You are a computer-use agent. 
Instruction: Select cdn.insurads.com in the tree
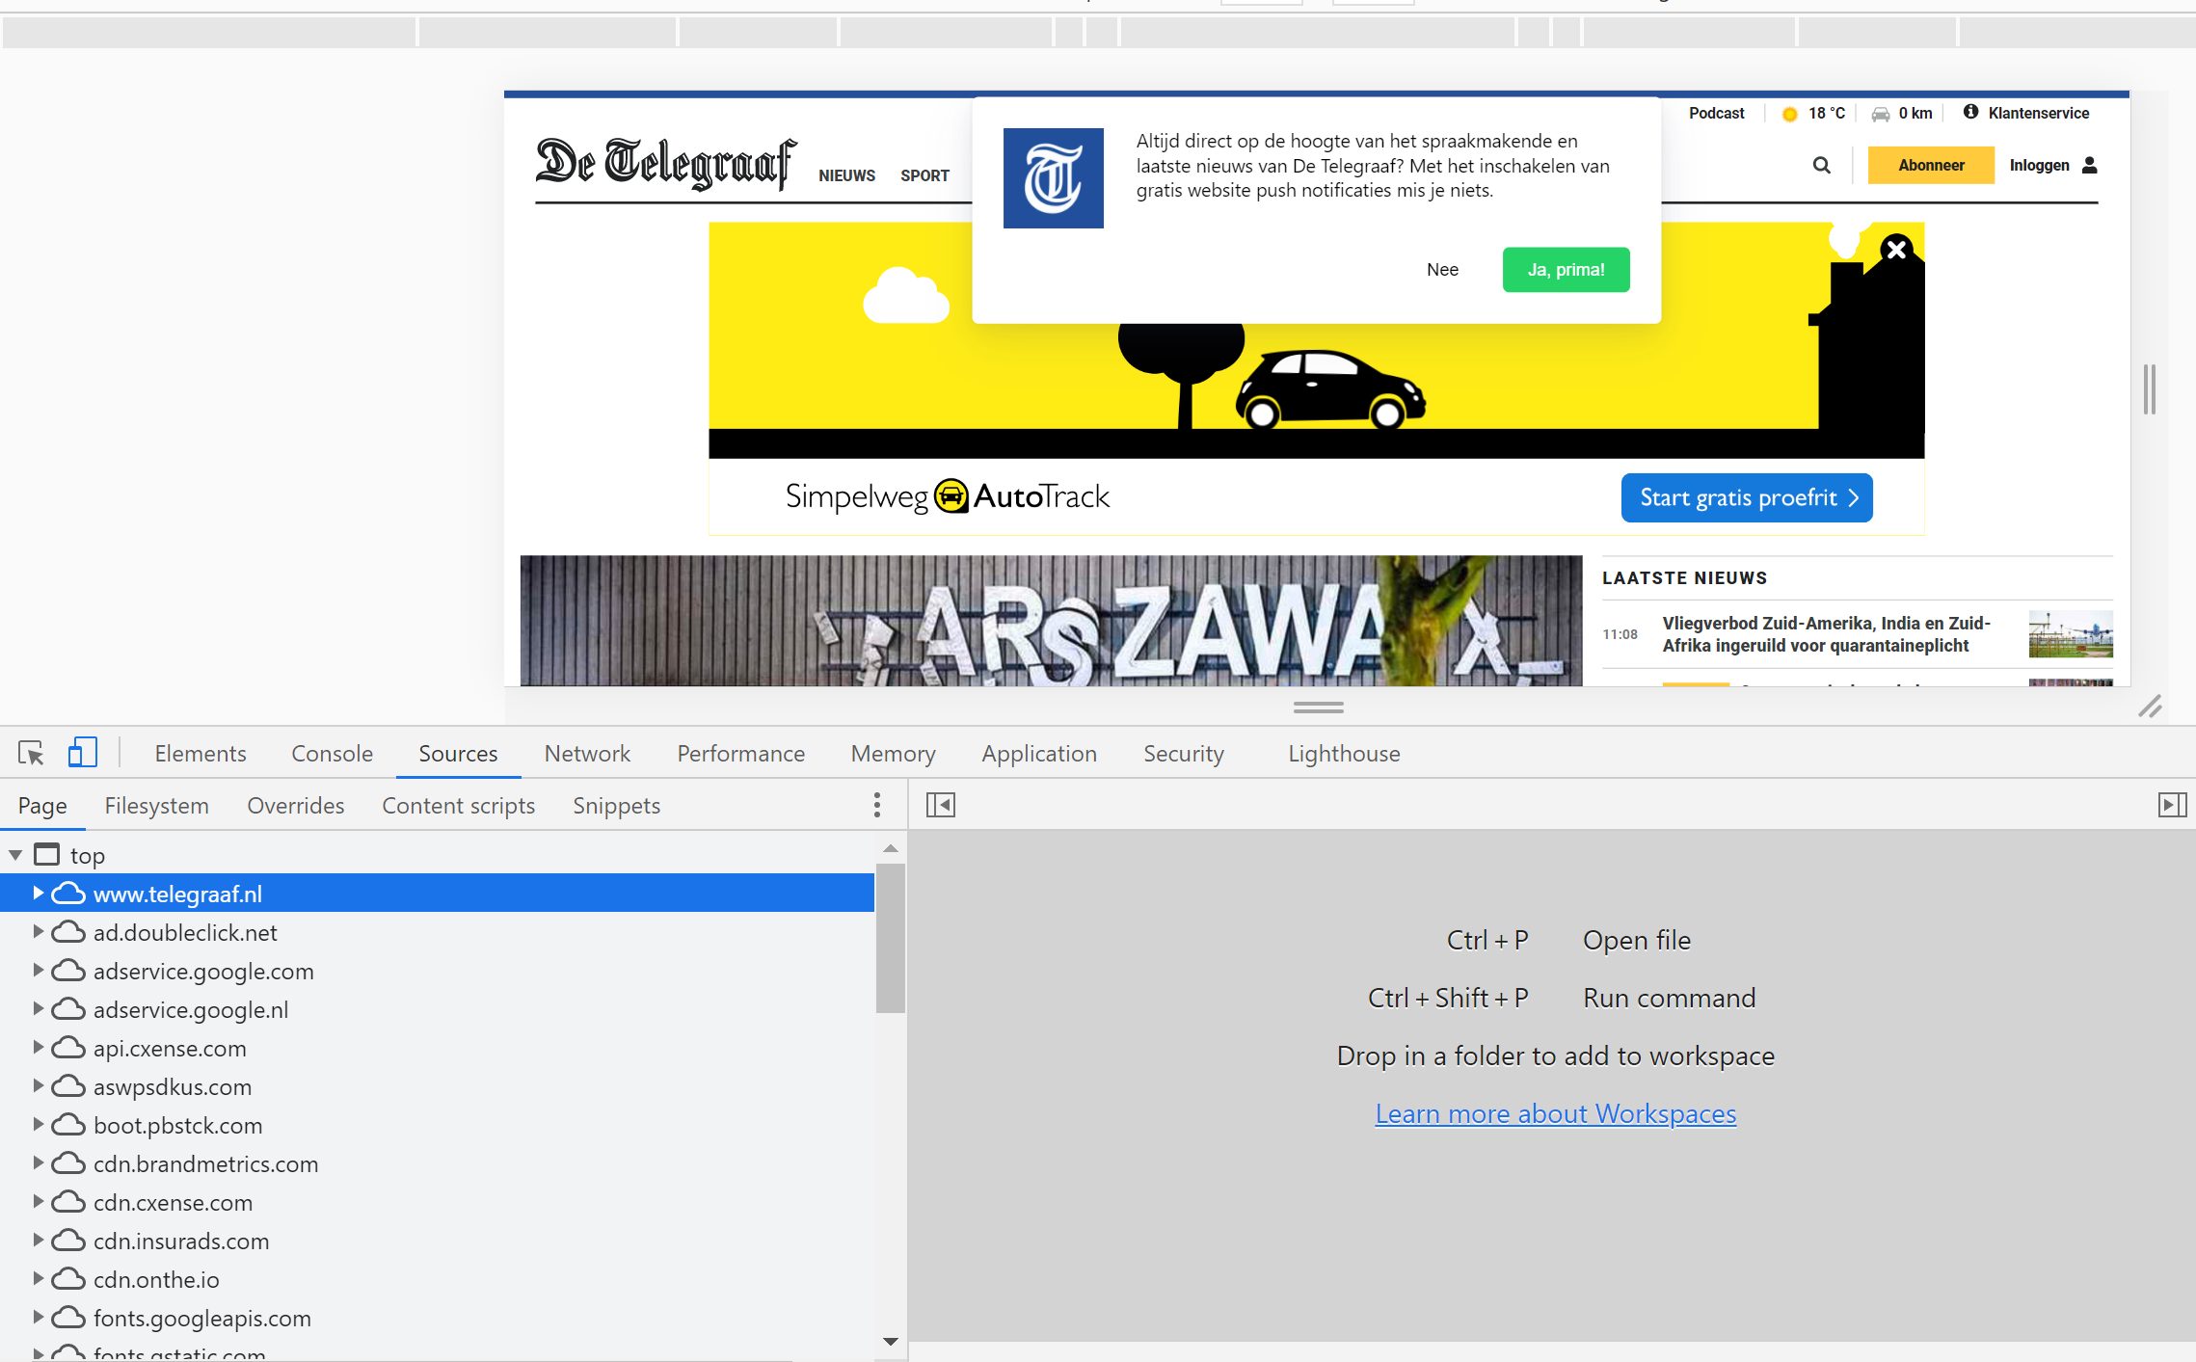coord(181,1242)
